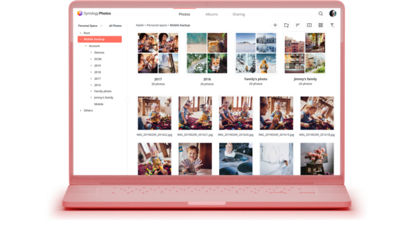Viewport: 415px width, 249px height.
Task: Open the filter funnel icon
Action: [x=332, y=25]
